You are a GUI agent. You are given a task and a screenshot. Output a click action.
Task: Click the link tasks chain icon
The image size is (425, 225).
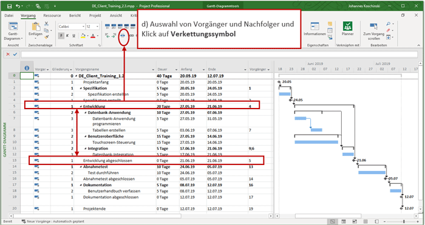click(x=123, y=36)
